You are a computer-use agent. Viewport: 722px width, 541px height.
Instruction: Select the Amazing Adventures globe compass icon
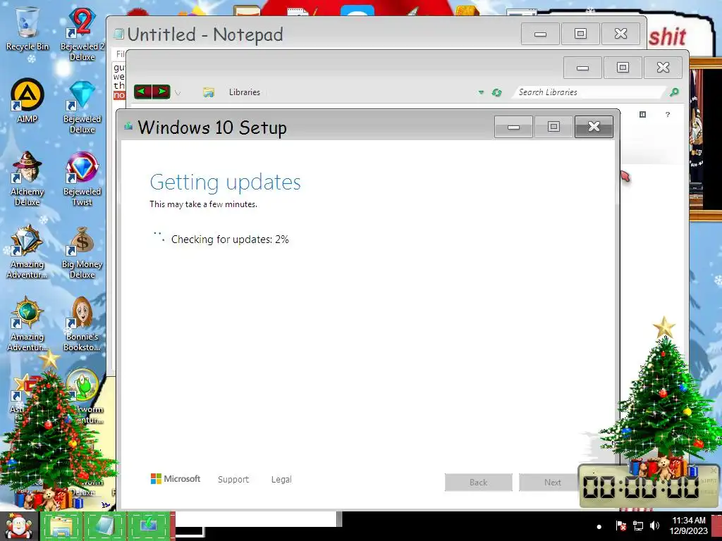coord(27,325)
